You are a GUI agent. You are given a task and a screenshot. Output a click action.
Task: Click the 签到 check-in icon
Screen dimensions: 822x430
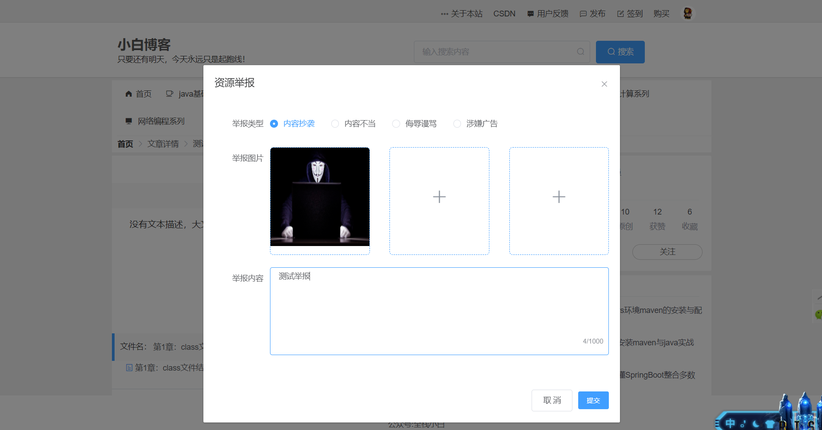click(620, 13)
